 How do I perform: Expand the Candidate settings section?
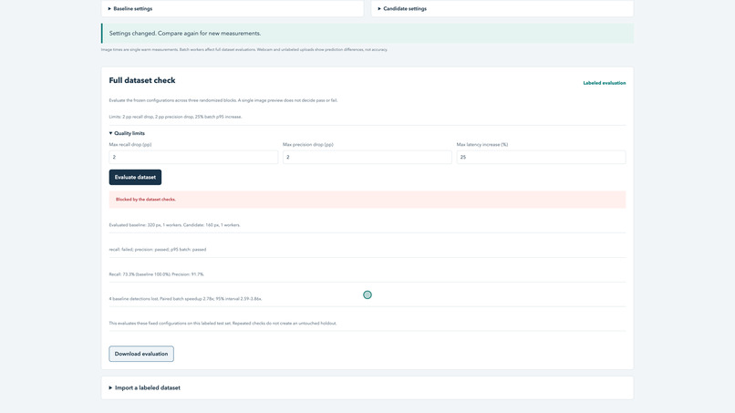point(402,8)
